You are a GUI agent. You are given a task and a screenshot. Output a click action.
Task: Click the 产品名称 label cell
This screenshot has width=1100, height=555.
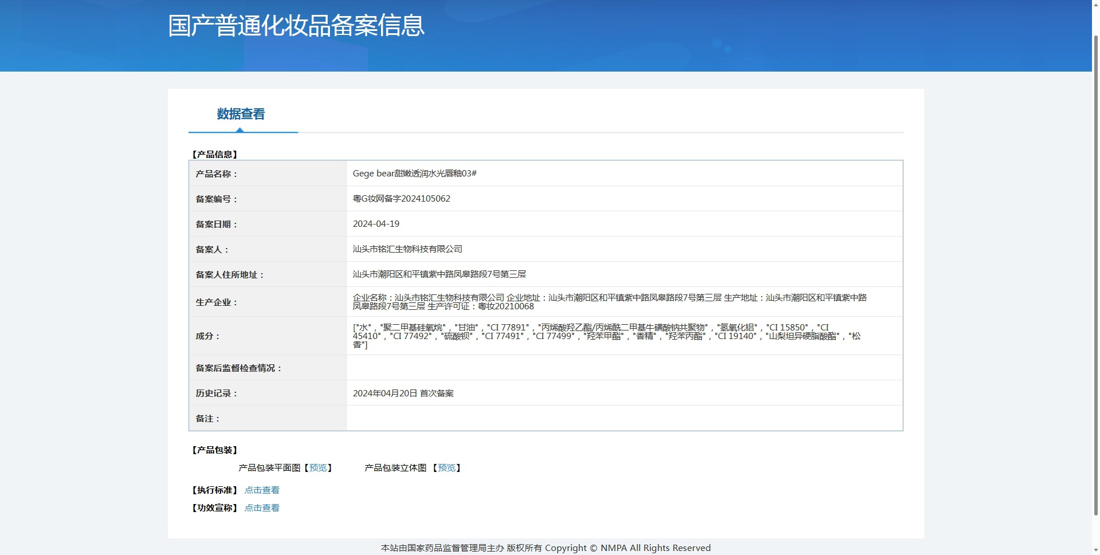(268, 174)
